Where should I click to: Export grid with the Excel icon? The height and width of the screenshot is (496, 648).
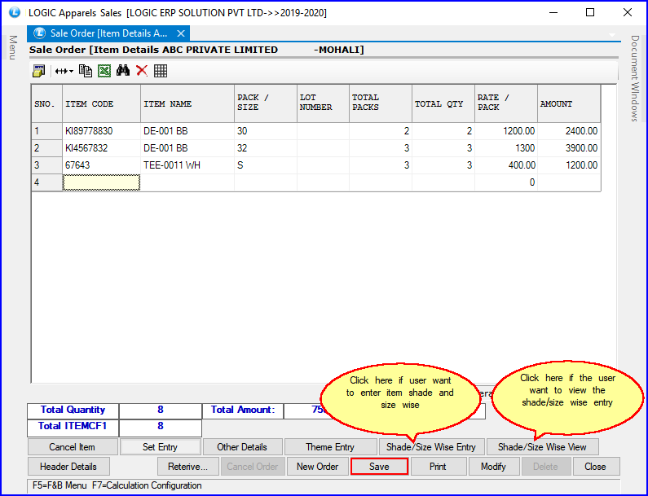click(x=104, y=71)
